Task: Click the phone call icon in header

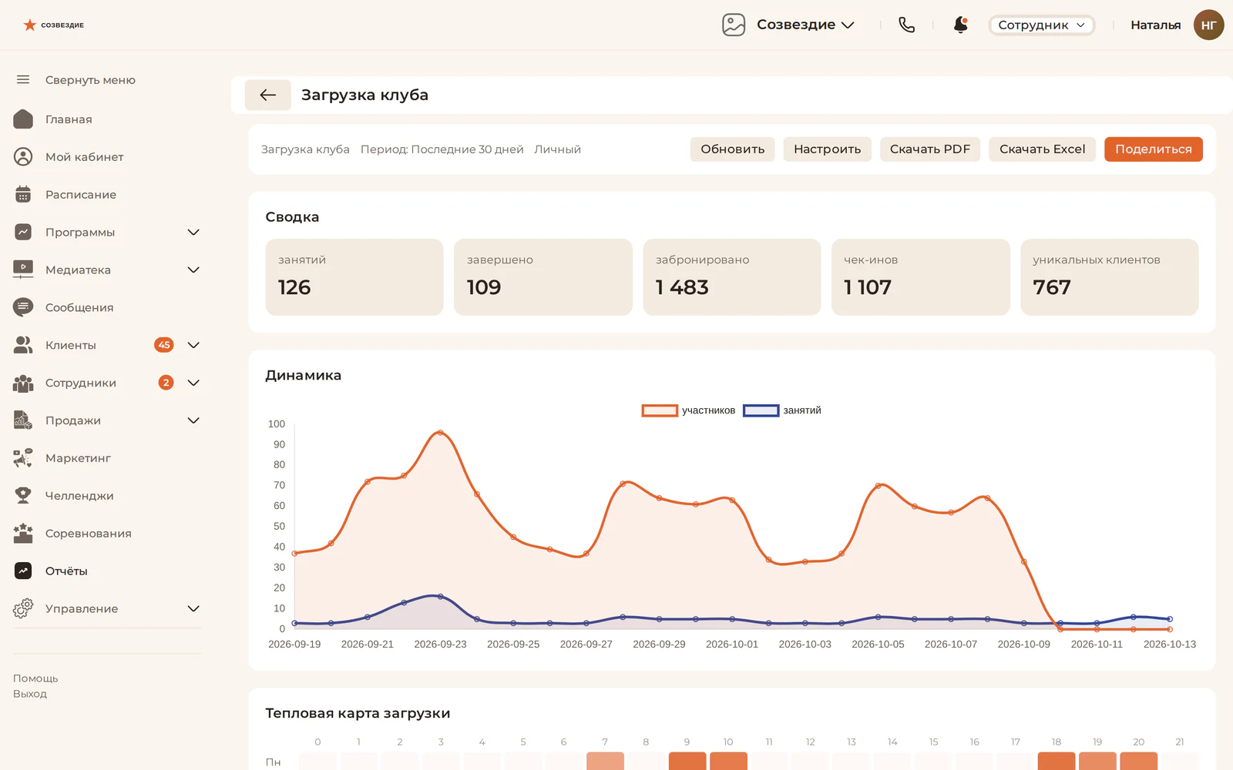Action: tap(907, 25)
